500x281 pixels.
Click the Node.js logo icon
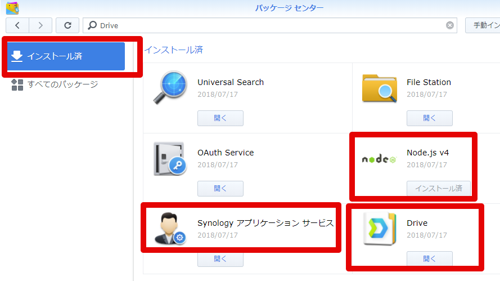click(379, 159)
